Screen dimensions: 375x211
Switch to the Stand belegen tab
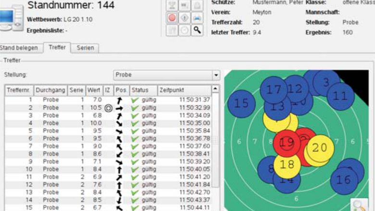19,48
